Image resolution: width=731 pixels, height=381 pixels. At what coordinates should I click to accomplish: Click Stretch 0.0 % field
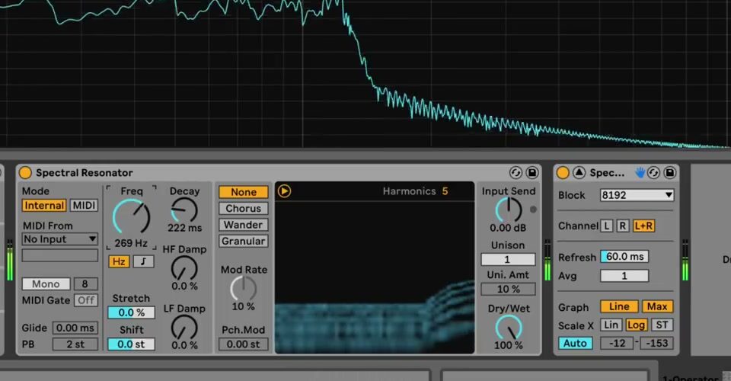132,312
